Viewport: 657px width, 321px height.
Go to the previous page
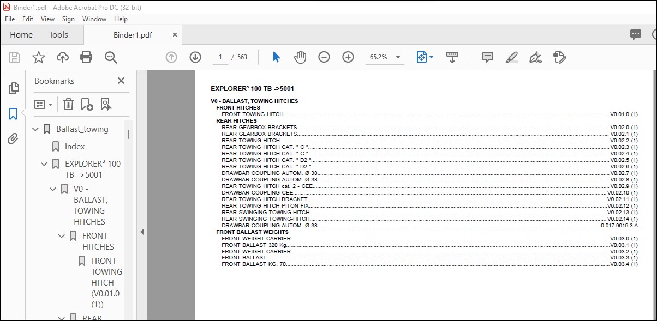pos(171,57)
